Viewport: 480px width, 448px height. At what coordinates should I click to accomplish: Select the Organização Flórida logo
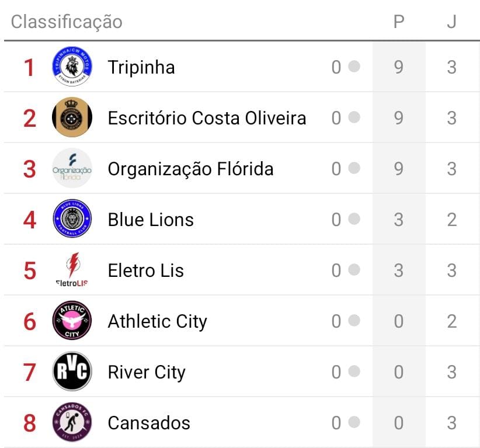72,169
